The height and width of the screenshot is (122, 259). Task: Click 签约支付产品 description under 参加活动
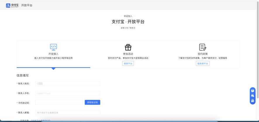click(x=128, y=58)
